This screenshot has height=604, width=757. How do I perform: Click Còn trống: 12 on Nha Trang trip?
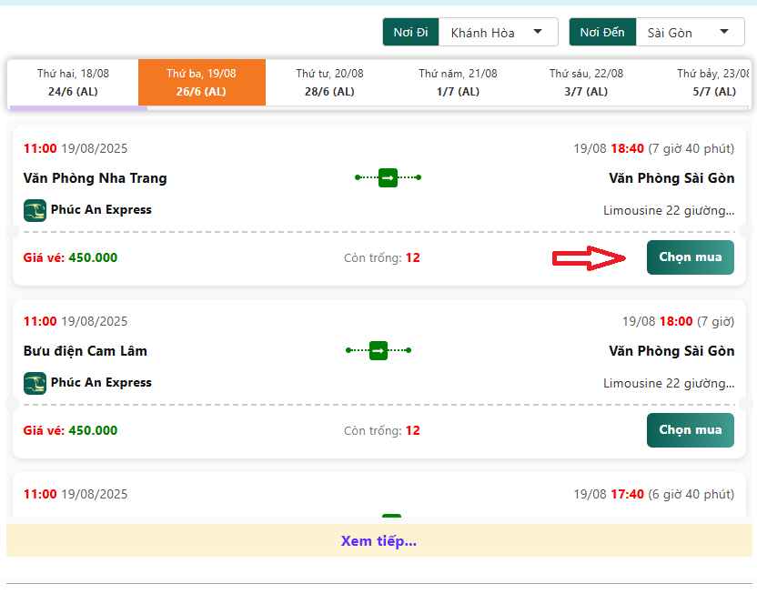382,257
